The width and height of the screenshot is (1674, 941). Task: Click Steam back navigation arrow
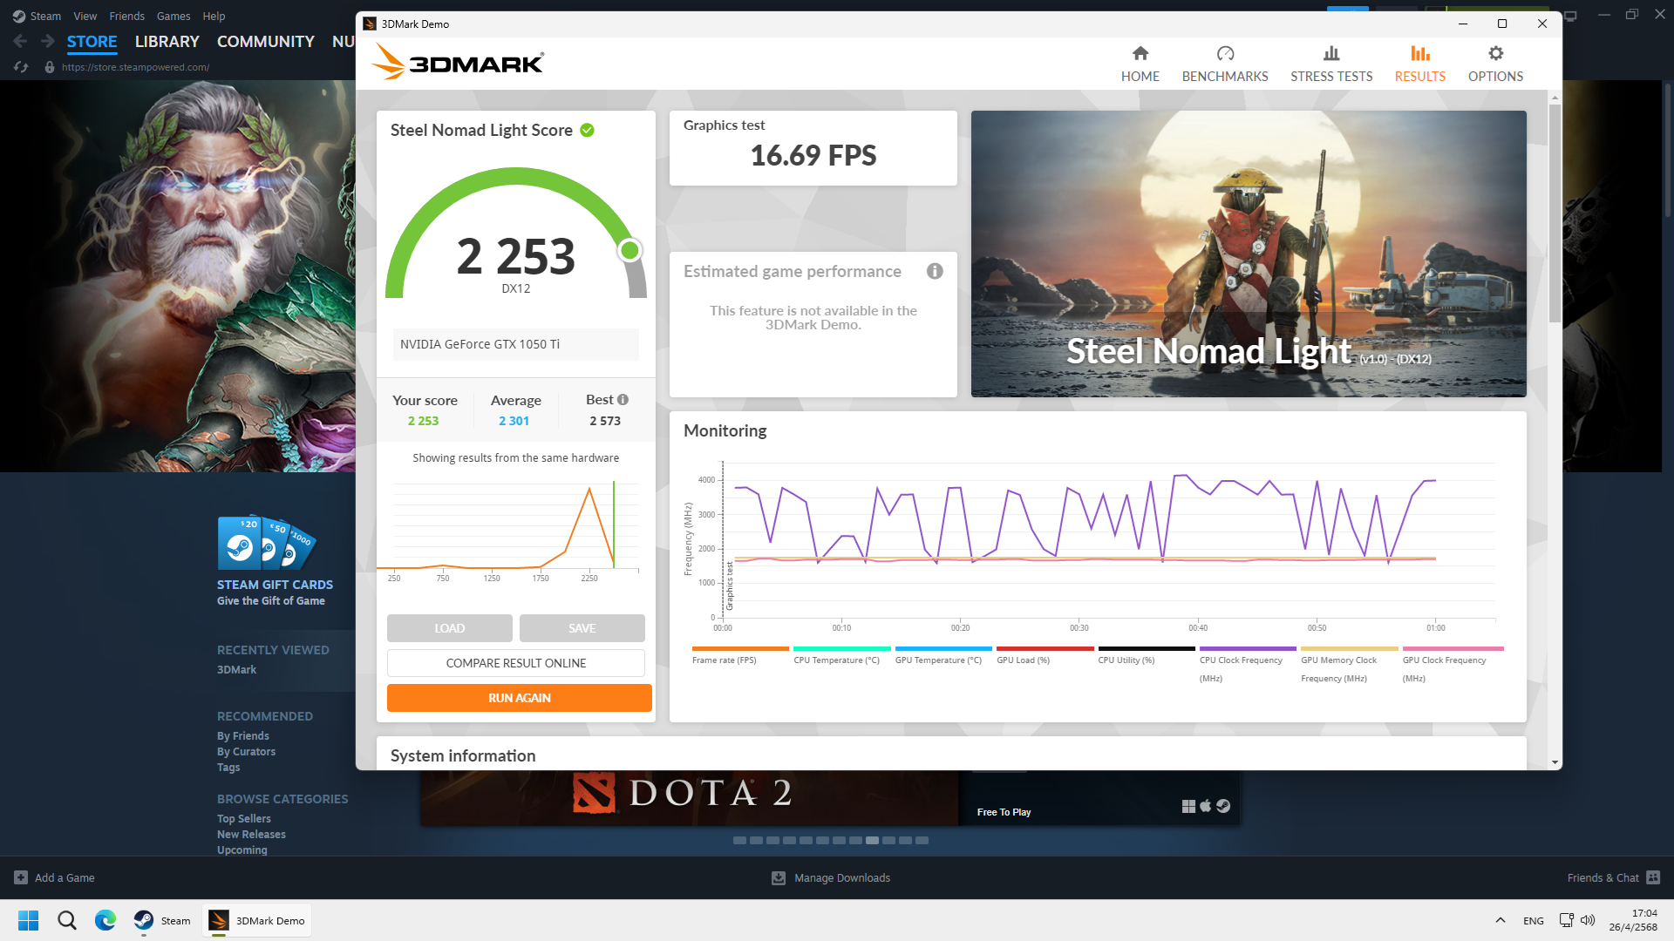click(x=21, y=41)
